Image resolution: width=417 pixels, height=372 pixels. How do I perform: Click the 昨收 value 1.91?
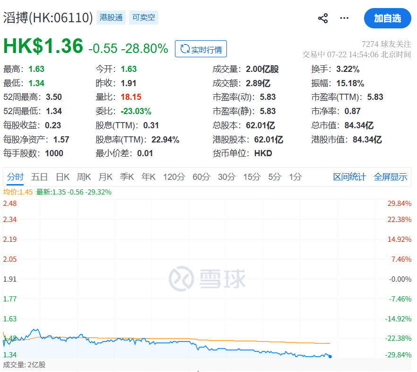pos(129,83)
